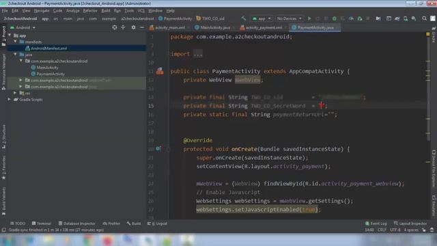Collapse all in the Project panel
The width and height of the screenshot is (437, 246).
tap(123, 27)
